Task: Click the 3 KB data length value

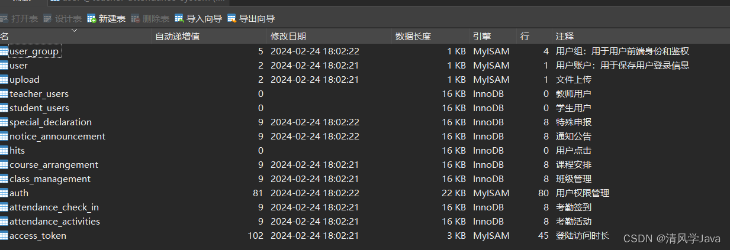Action: pyautogui.click(x=456, y=236)
